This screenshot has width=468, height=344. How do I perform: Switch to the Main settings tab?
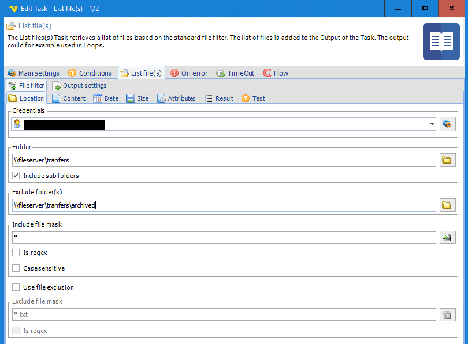pos(34,73)
